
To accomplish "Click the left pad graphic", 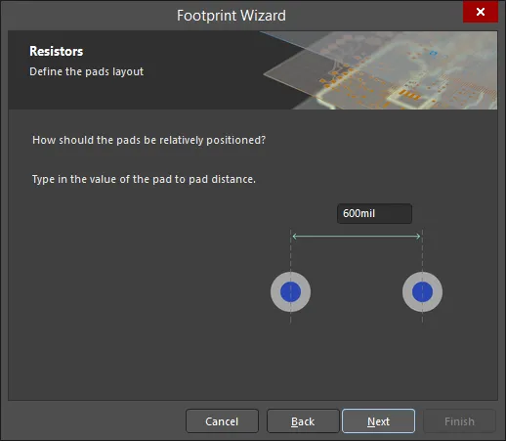I will click(x=290, y=291).
